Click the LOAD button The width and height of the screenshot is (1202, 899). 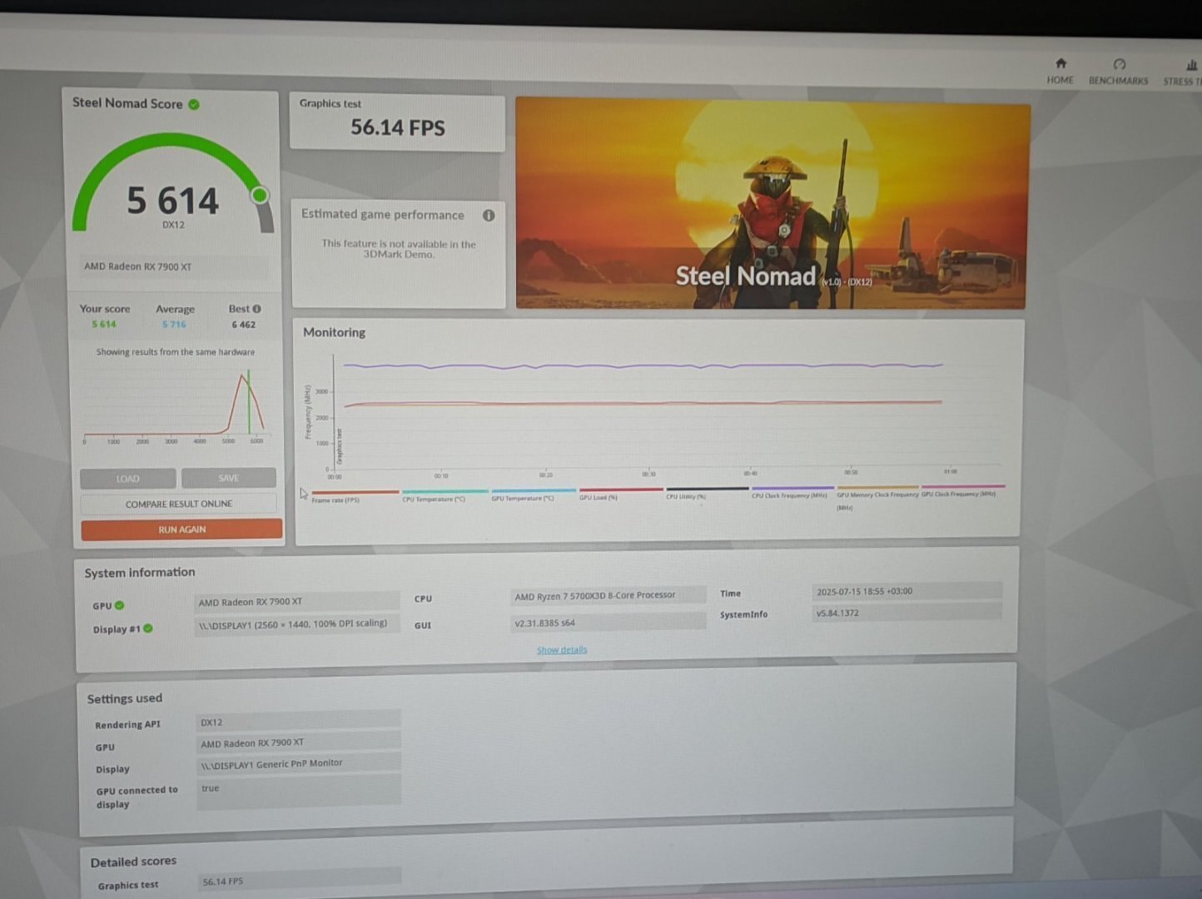(x=127, y=478)
